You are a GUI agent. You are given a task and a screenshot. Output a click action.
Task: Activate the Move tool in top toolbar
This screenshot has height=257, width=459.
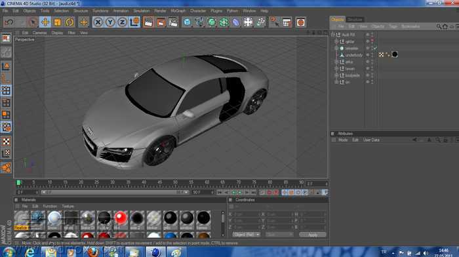coord(45,22)
